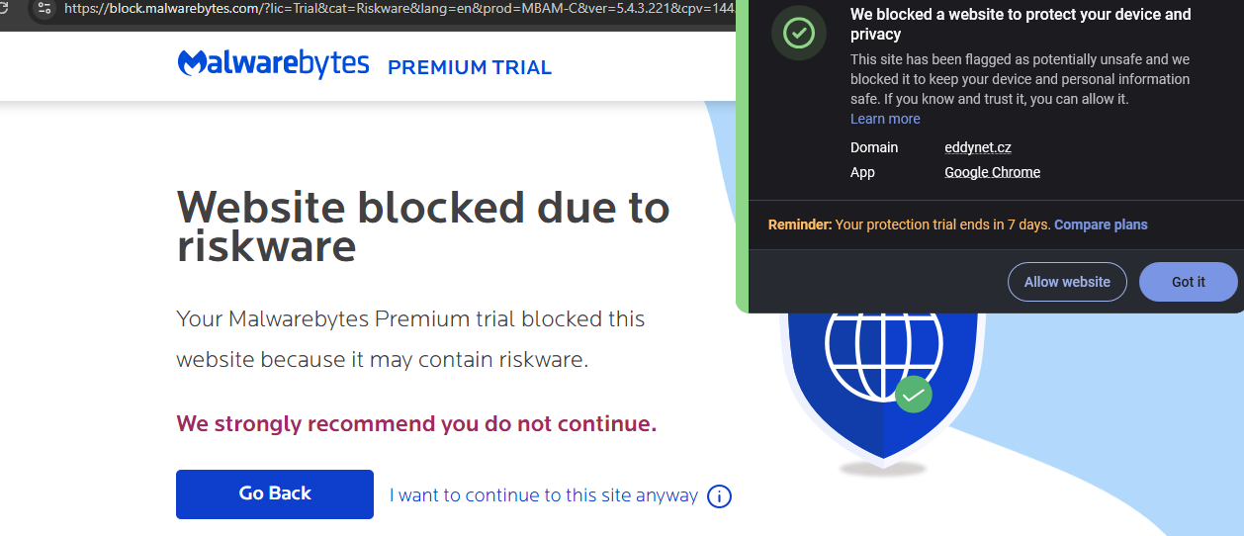The image size is (1244, 536).
Task: Click the notification title 'We blocked a website'
Action: coord(1021,24)
